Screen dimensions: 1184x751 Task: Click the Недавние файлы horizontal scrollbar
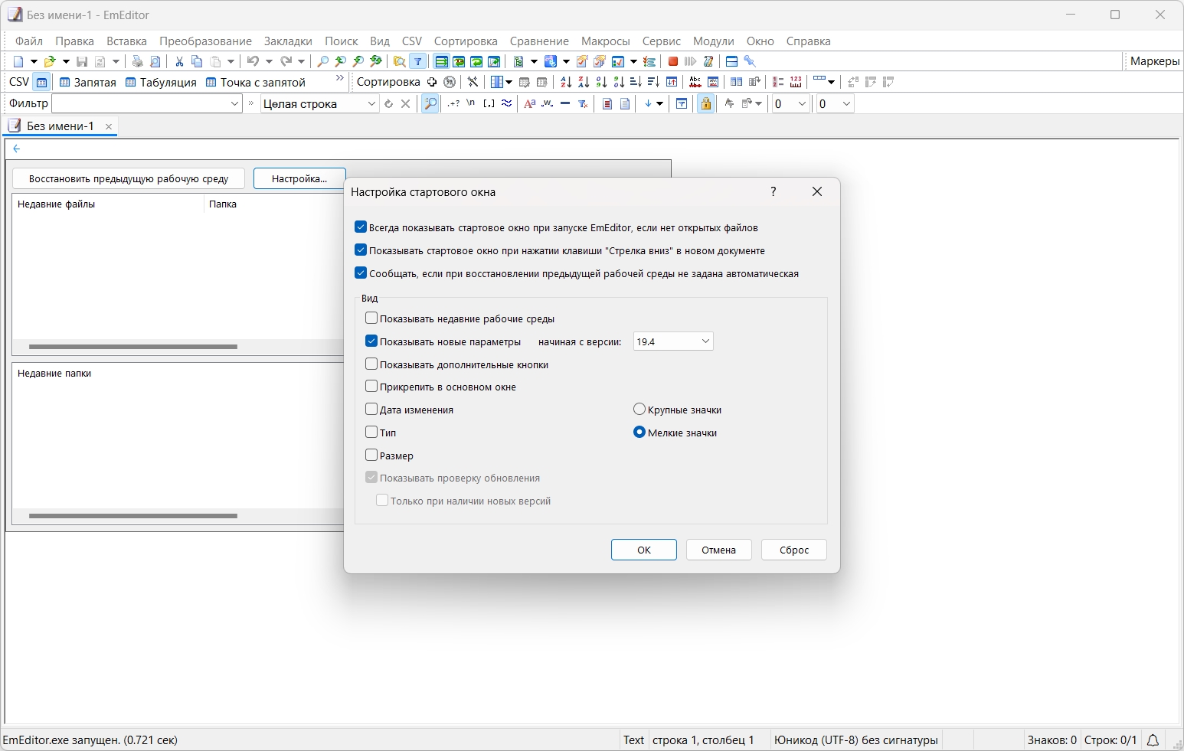(x=133, y=347)
